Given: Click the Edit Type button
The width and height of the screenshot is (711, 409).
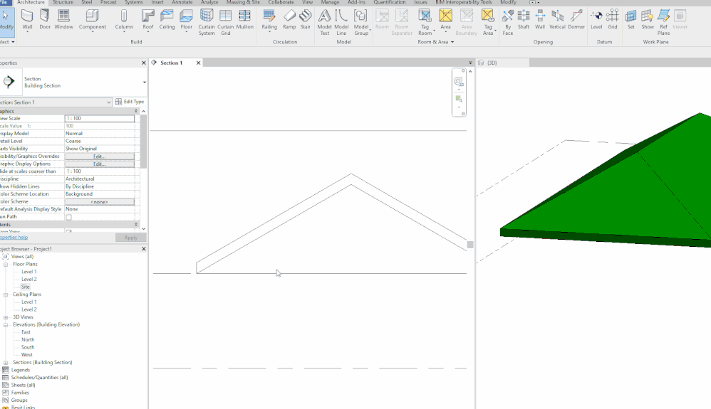Looking at the screenshot, I should [x=130, y=102].
